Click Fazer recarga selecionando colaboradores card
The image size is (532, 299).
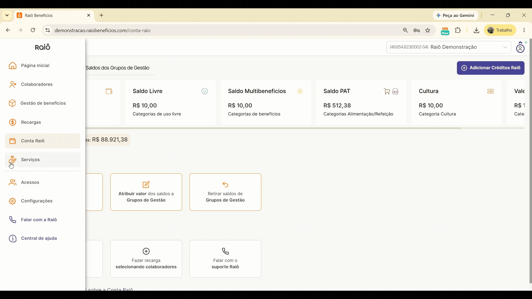coord(146,259)
